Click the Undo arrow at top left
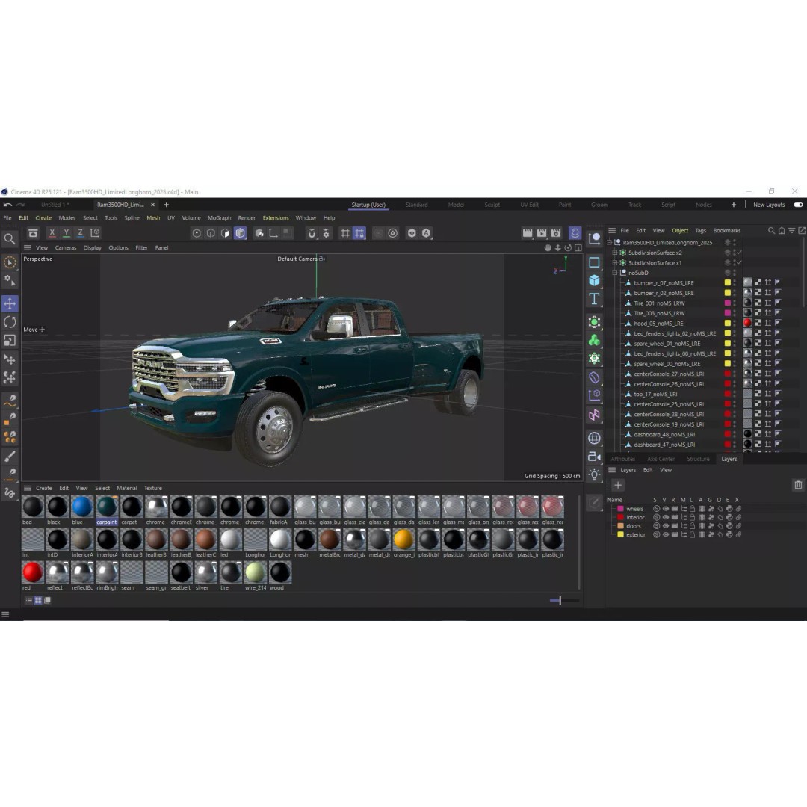This screenshot has height=807, width=807. pos(7,205)
